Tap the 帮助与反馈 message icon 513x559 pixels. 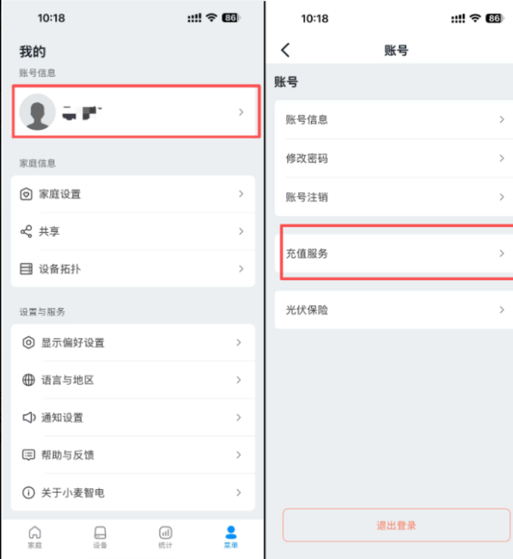coord(28,455)
